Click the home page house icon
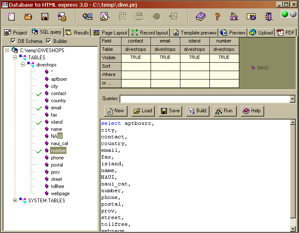Image resolution: width=299 pixels, height=233 pixels. click(234, 16)
